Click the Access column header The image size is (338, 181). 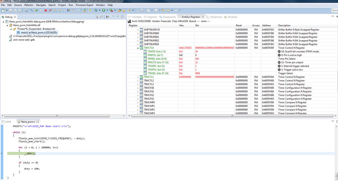[256, 25]
